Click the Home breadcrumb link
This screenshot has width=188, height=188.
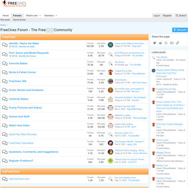tap(3, 25)
